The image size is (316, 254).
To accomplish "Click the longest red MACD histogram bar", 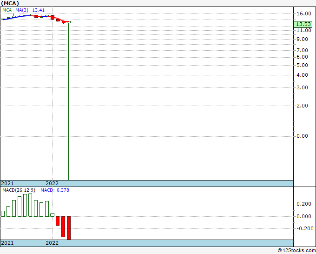I will pos(69,228).
